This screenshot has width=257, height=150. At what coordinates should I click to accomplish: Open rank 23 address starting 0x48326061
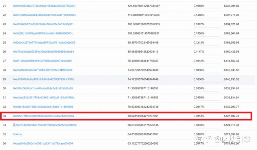pyautogui.click(x=43, y=24)
